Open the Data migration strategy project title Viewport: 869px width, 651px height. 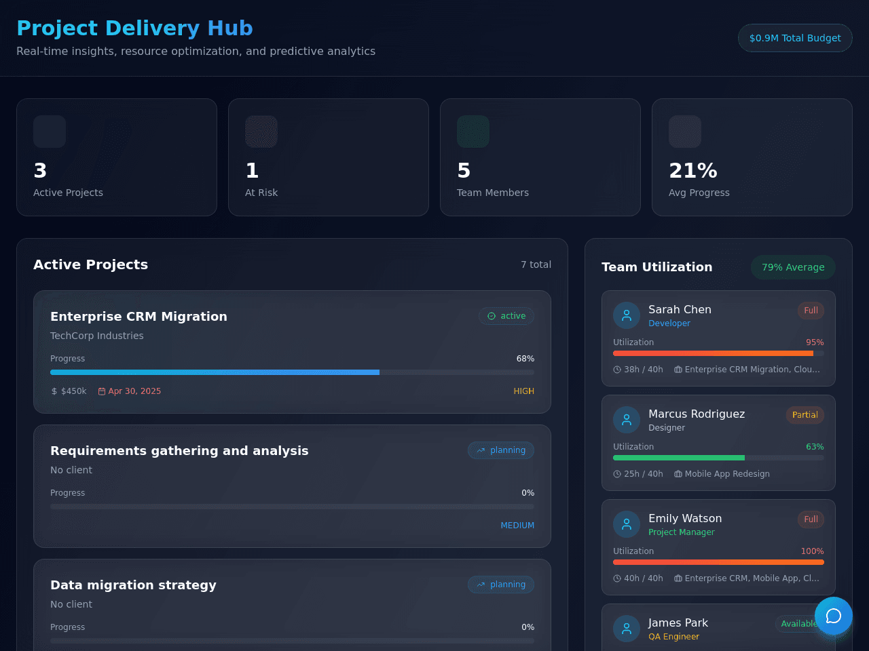[133, 585]
